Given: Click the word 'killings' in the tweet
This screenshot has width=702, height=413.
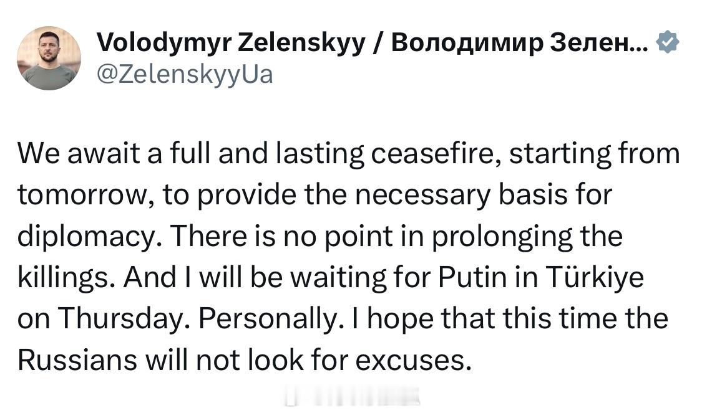Looking at the screenshot, I should click(63, 278).
